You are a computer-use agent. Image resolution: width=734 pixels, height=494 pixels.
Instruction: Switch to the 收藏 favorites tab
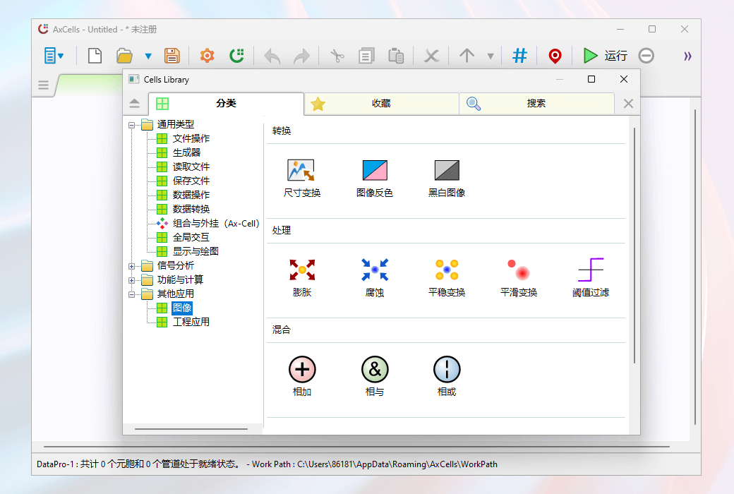click(381, 103)
